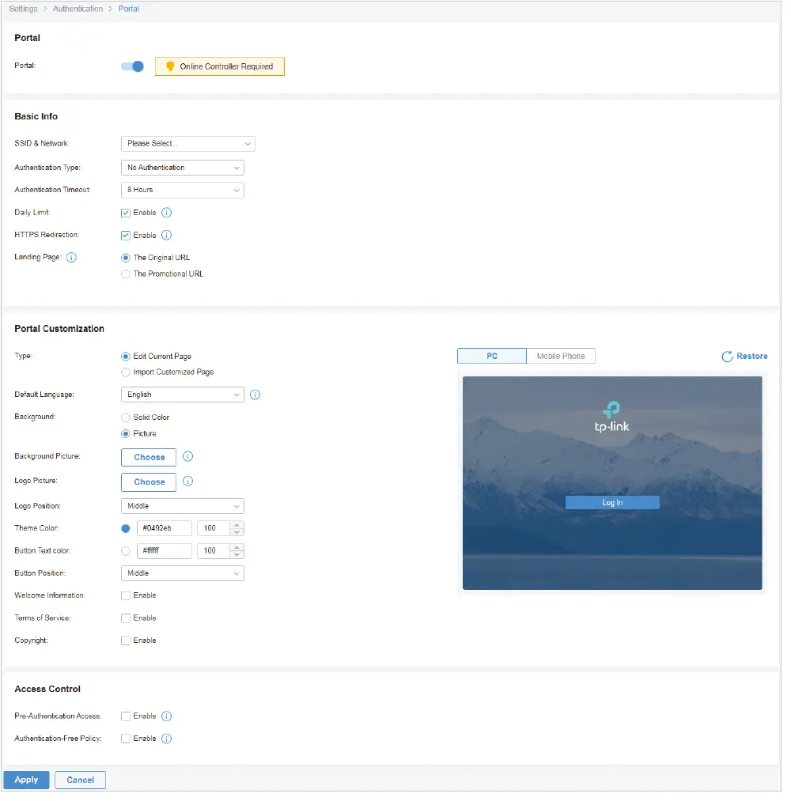Viewport: 791px width, 801px height.
Task: Open the Logo Position dropdown
Action: 182,506
